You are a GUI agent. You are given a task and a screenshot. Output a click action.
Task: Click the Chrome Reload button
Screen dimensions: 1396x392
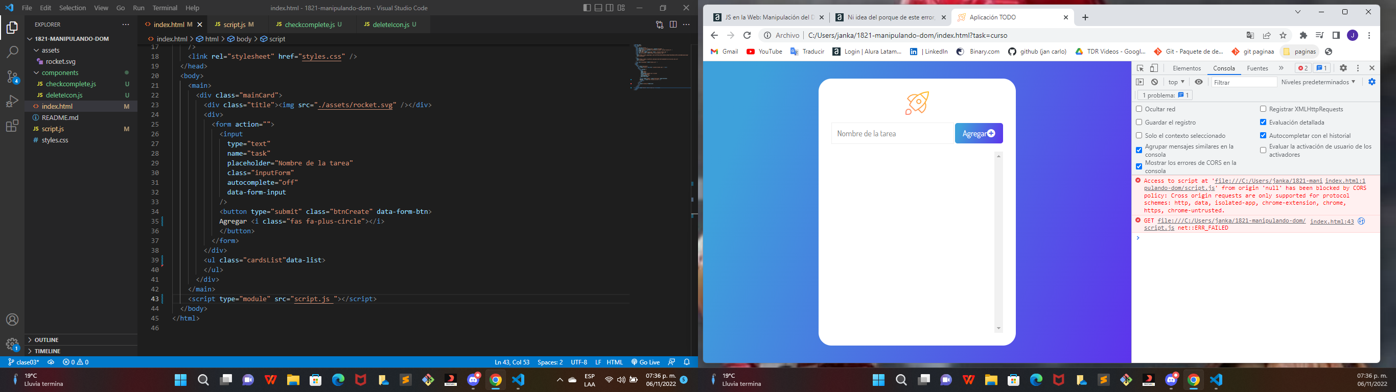coord(747,35)
